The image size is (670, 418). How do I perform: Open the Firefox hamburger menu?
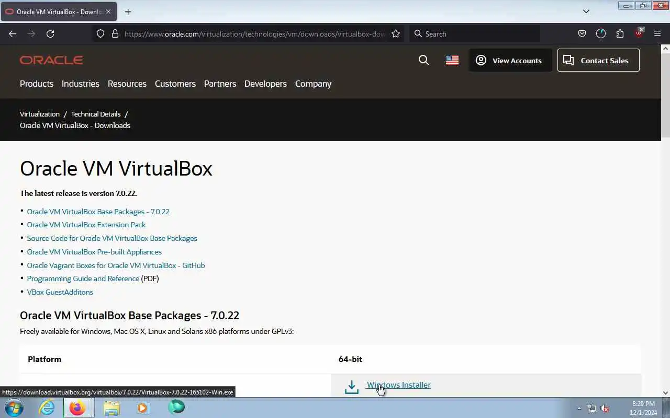(x=657, y=33)
